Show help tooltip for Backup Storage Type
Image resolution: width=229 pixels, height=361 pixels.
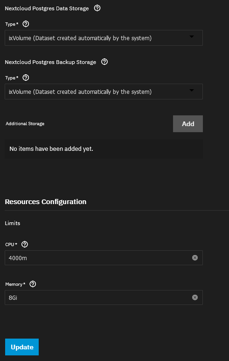click(26, 78)
